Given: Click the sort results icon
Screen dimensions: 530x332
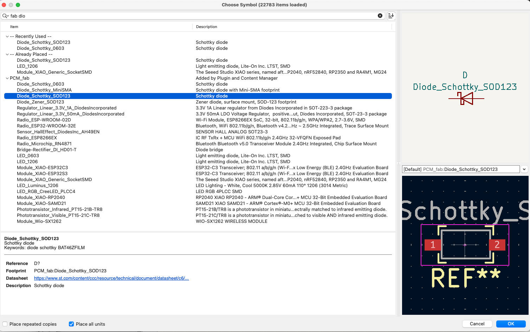Looking at the screenshot, I should (x=391, y=16).
